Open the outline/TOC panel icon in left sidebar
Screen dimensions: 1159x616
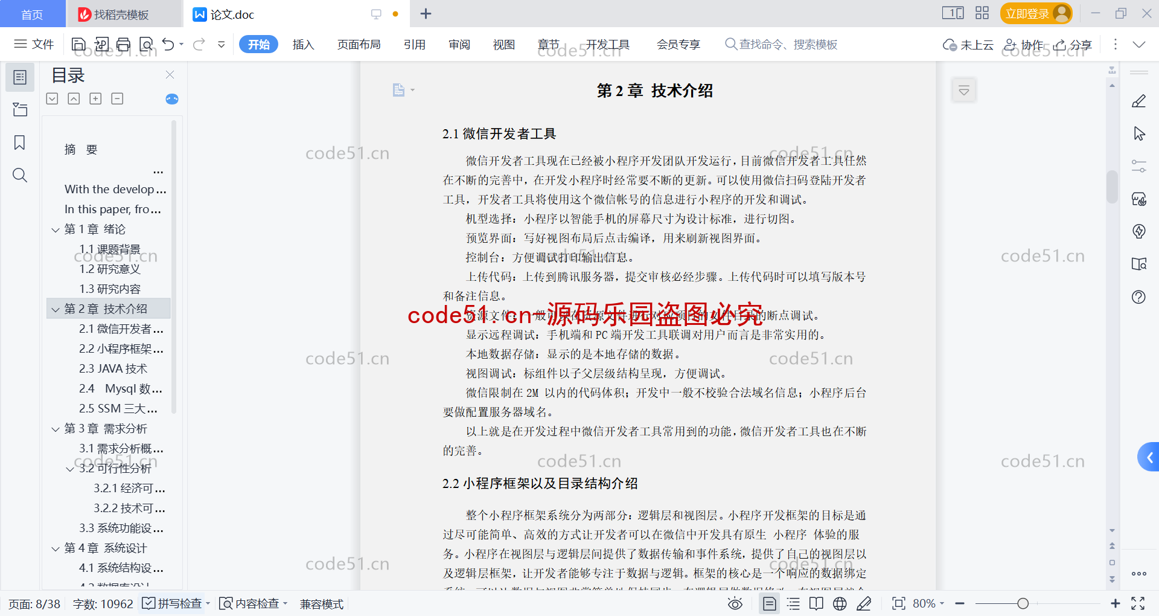click(20, 77)
